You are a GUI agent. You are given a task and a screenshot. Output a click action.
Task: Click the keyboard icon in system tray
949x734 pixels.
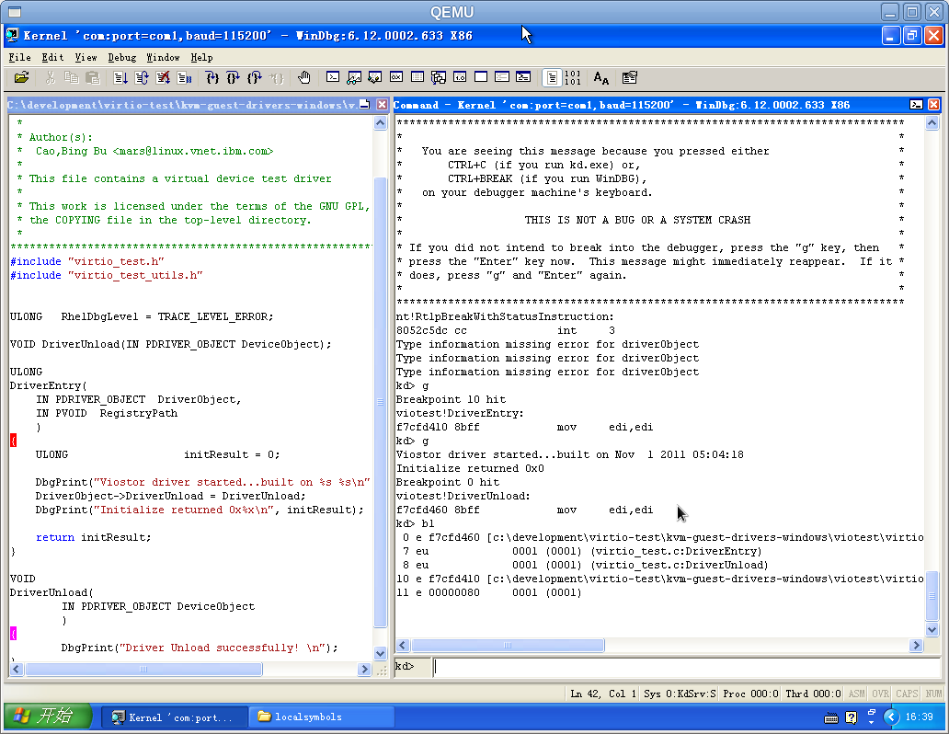831,718
